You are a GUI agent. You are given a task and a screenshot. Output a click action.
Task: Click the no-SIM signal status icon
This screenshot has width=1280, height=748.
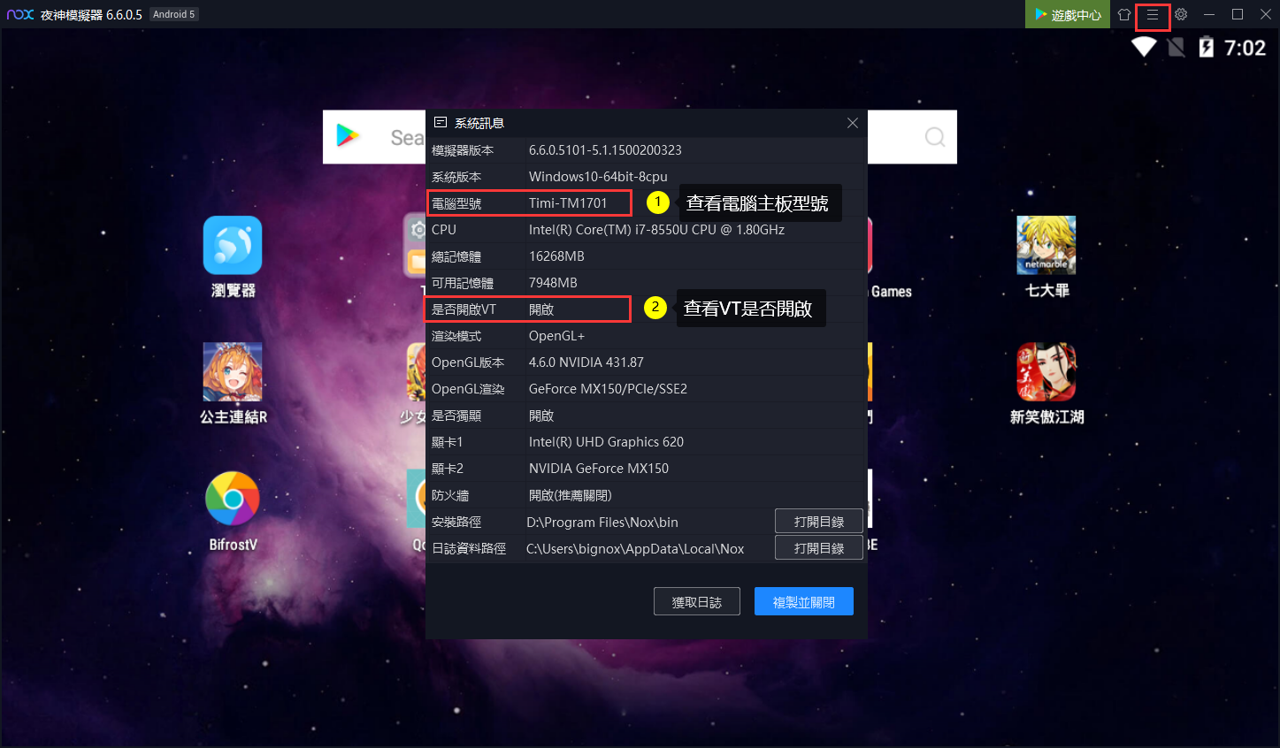tap(1176, 47)
